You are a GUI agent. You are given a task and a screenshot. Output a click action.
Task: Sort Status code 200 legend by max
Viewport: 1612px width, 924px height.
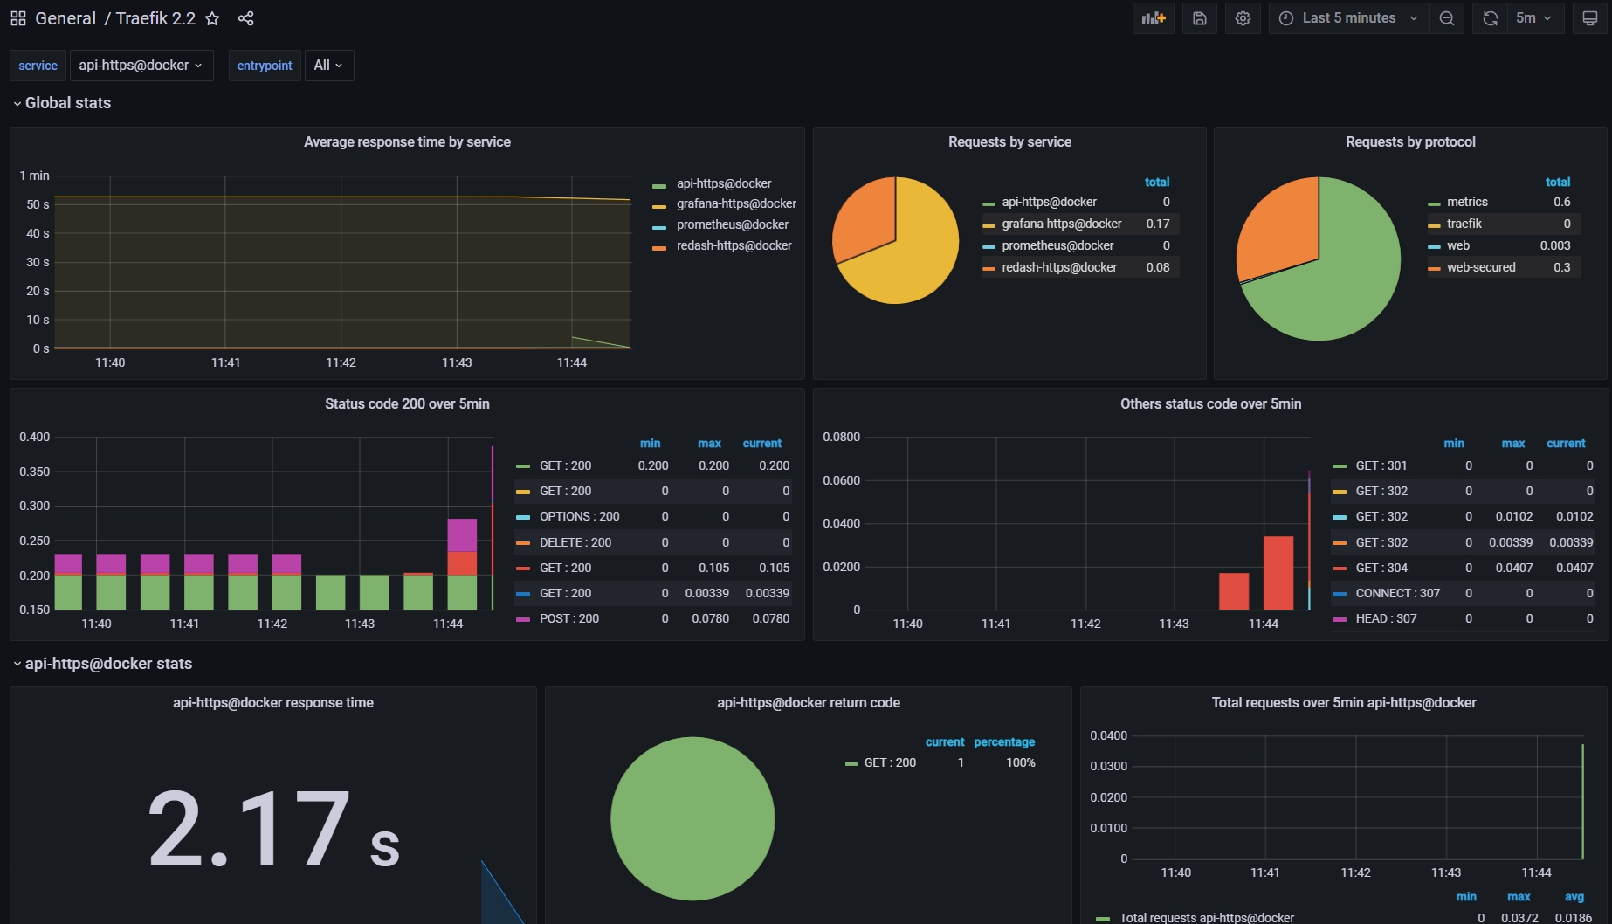tap(709, 444)
